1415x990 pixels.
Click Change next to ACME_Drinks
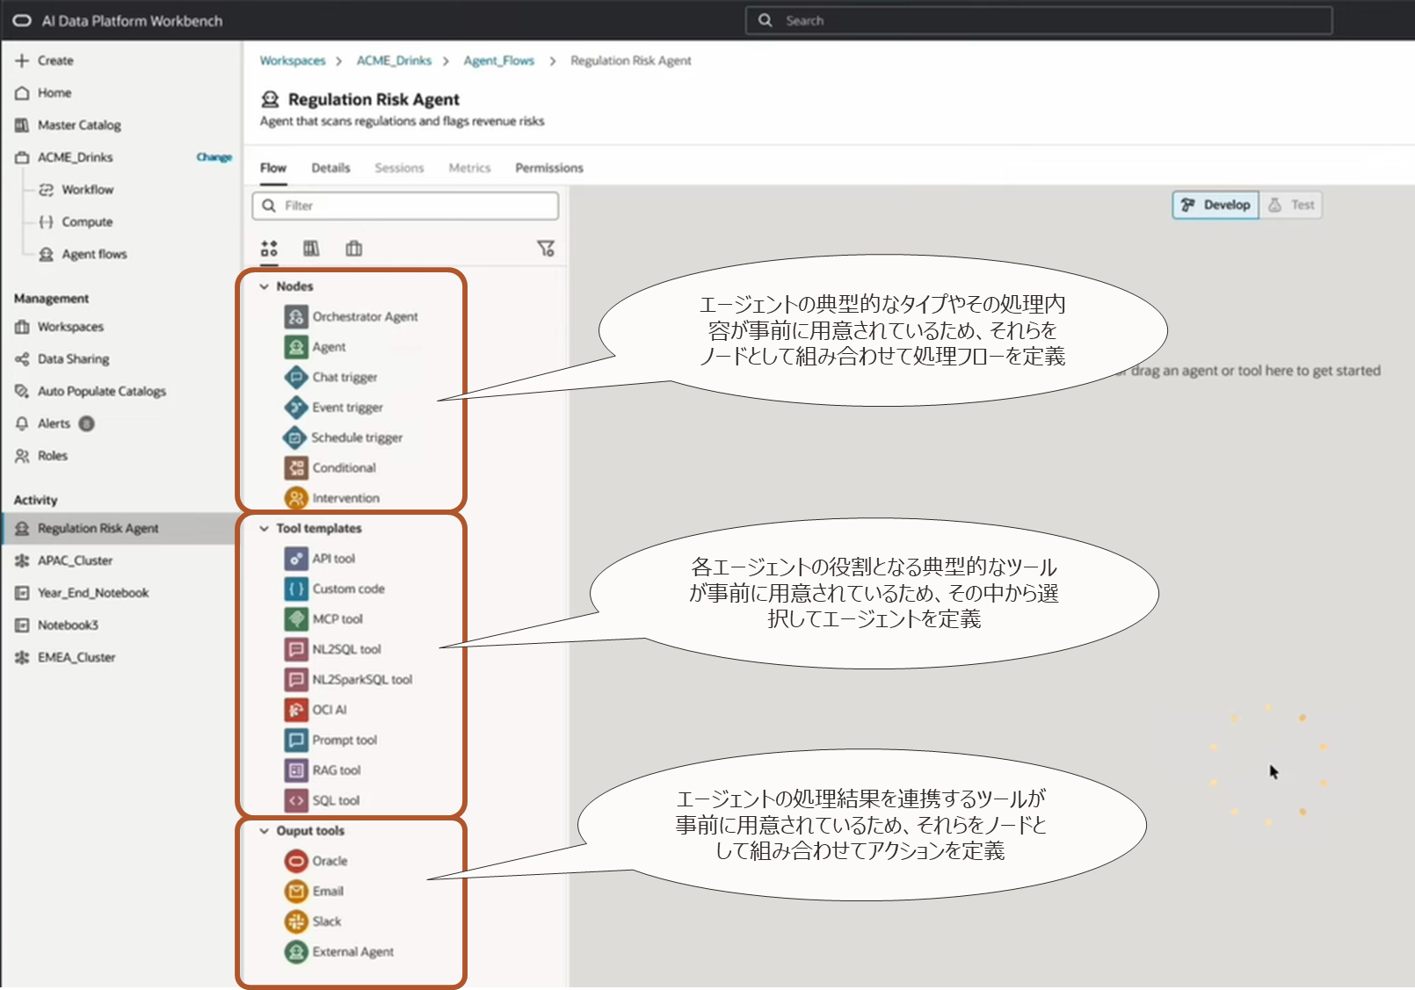[x=214, y=157]
